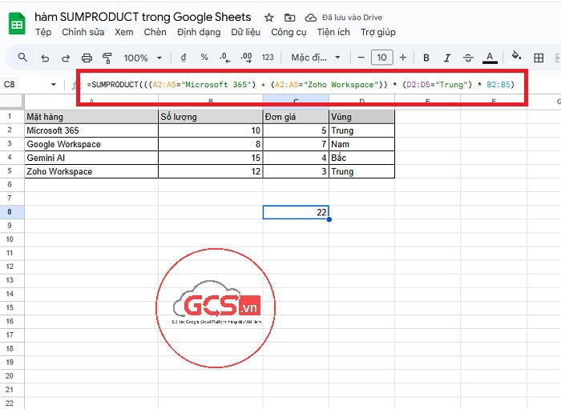Toggle bold formatting

[x=426, y=58]
